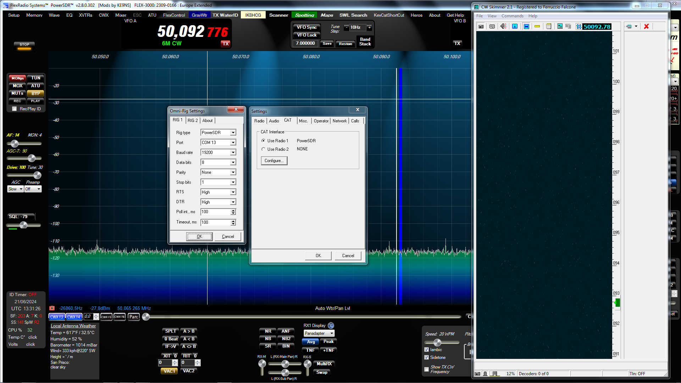681x383 pixels.
Task: Click the key paddle icon in Skimmer status bar
Action: 485,374
